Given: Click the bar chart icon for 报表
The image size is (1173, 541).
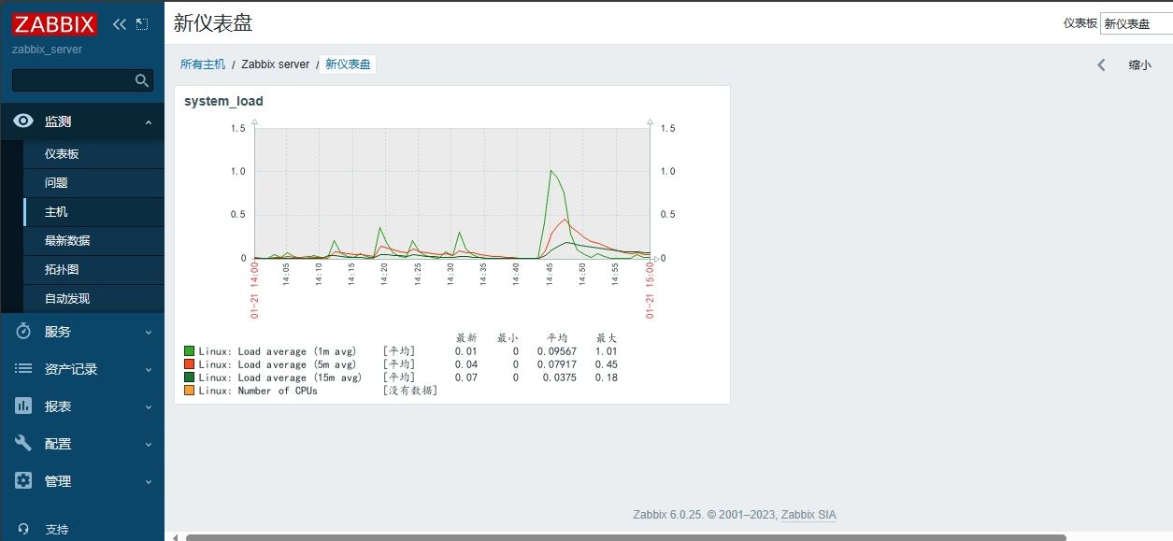Looking at the screenshot, I should tap(24, 406).
